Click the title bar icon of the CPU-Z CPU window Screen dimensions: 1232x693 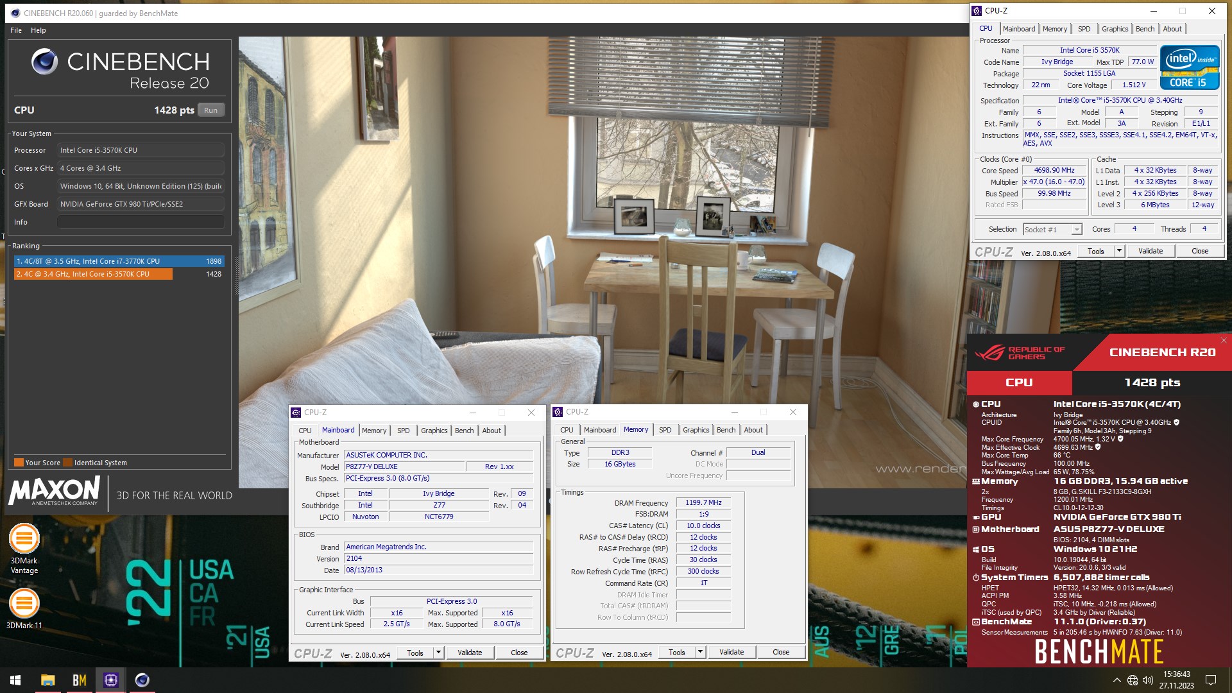click(977, 11)
